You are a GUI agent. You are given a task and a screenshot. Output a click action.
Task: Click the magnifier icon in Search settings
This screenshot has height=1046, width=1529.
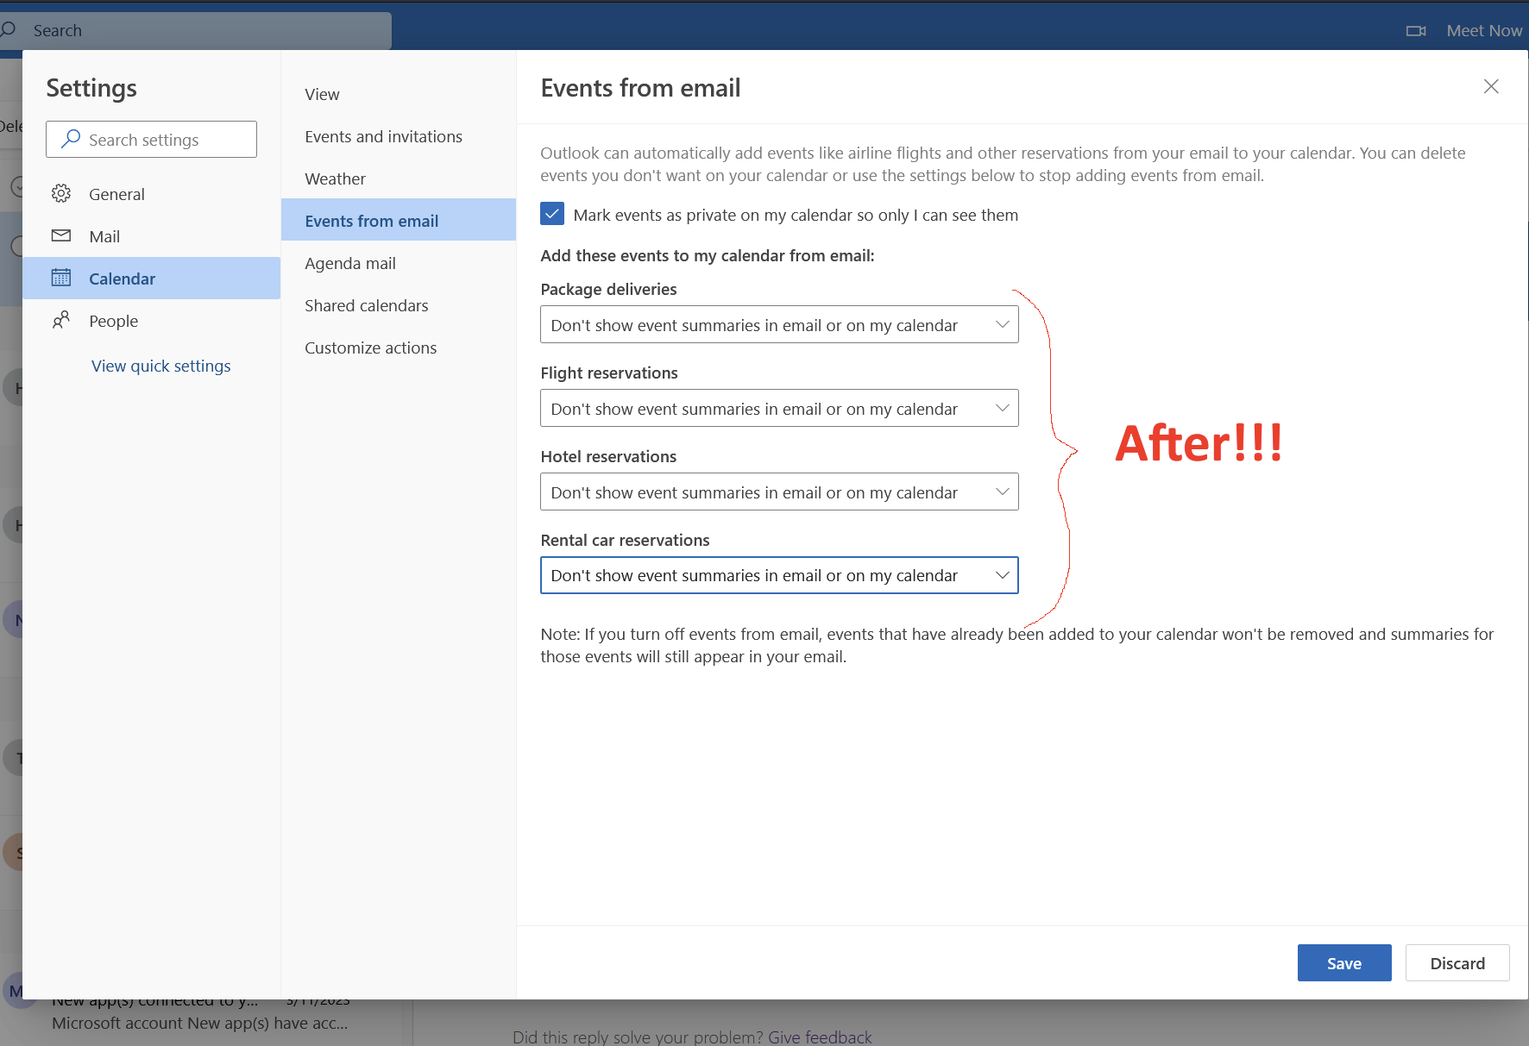(71, 139)
